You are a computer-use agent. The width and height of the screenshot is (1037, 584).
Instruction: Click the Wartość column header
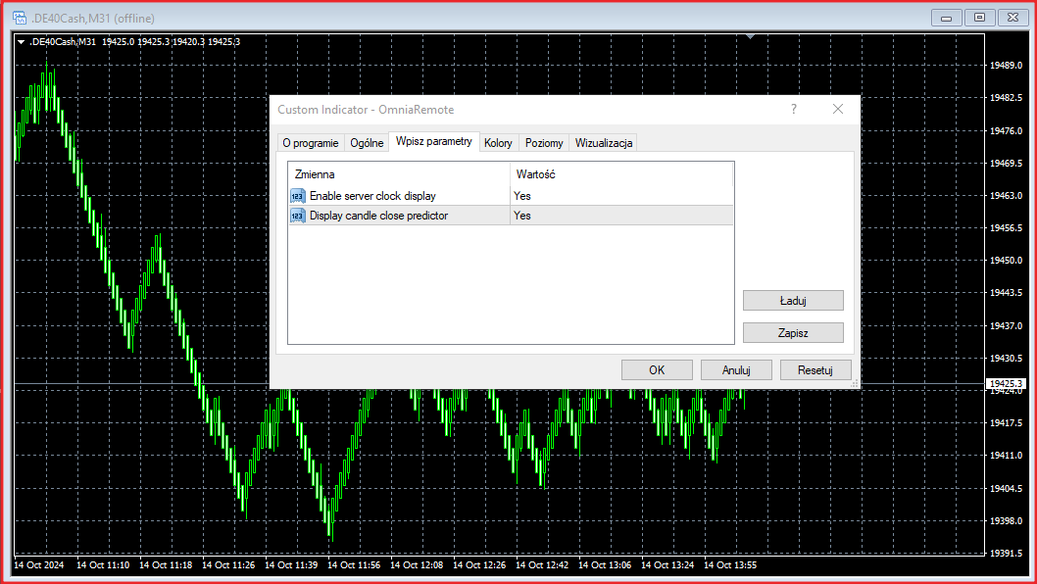click(x=536, y=173)
